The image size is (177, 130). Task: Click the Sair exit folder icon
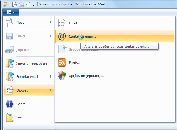click(x=10, y=117)
